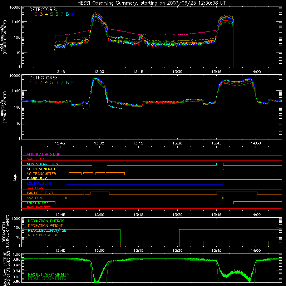This screenshot has height=286, width=286.
Task: Select red detector 1 in front segments legend
Action: coord(31,14)
